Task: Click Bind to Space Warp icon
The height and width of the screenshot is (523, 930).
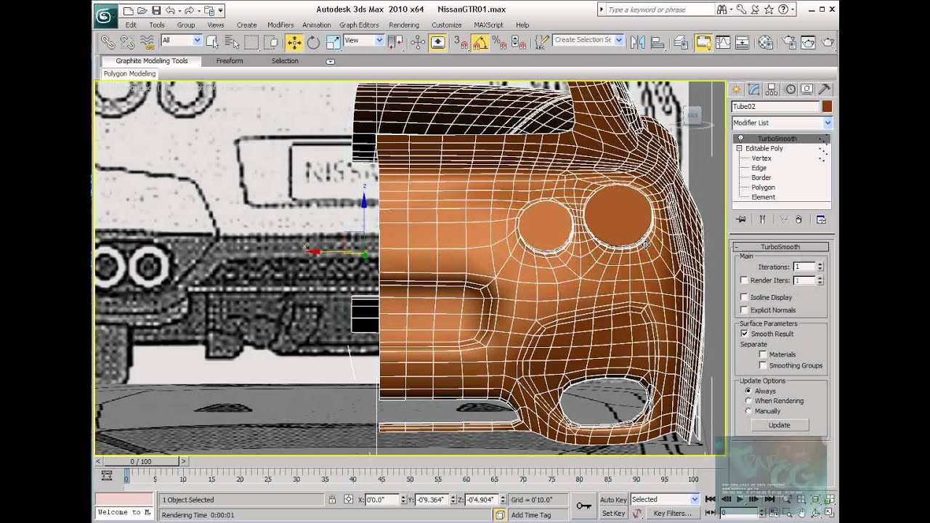Action: coord(147,42)
